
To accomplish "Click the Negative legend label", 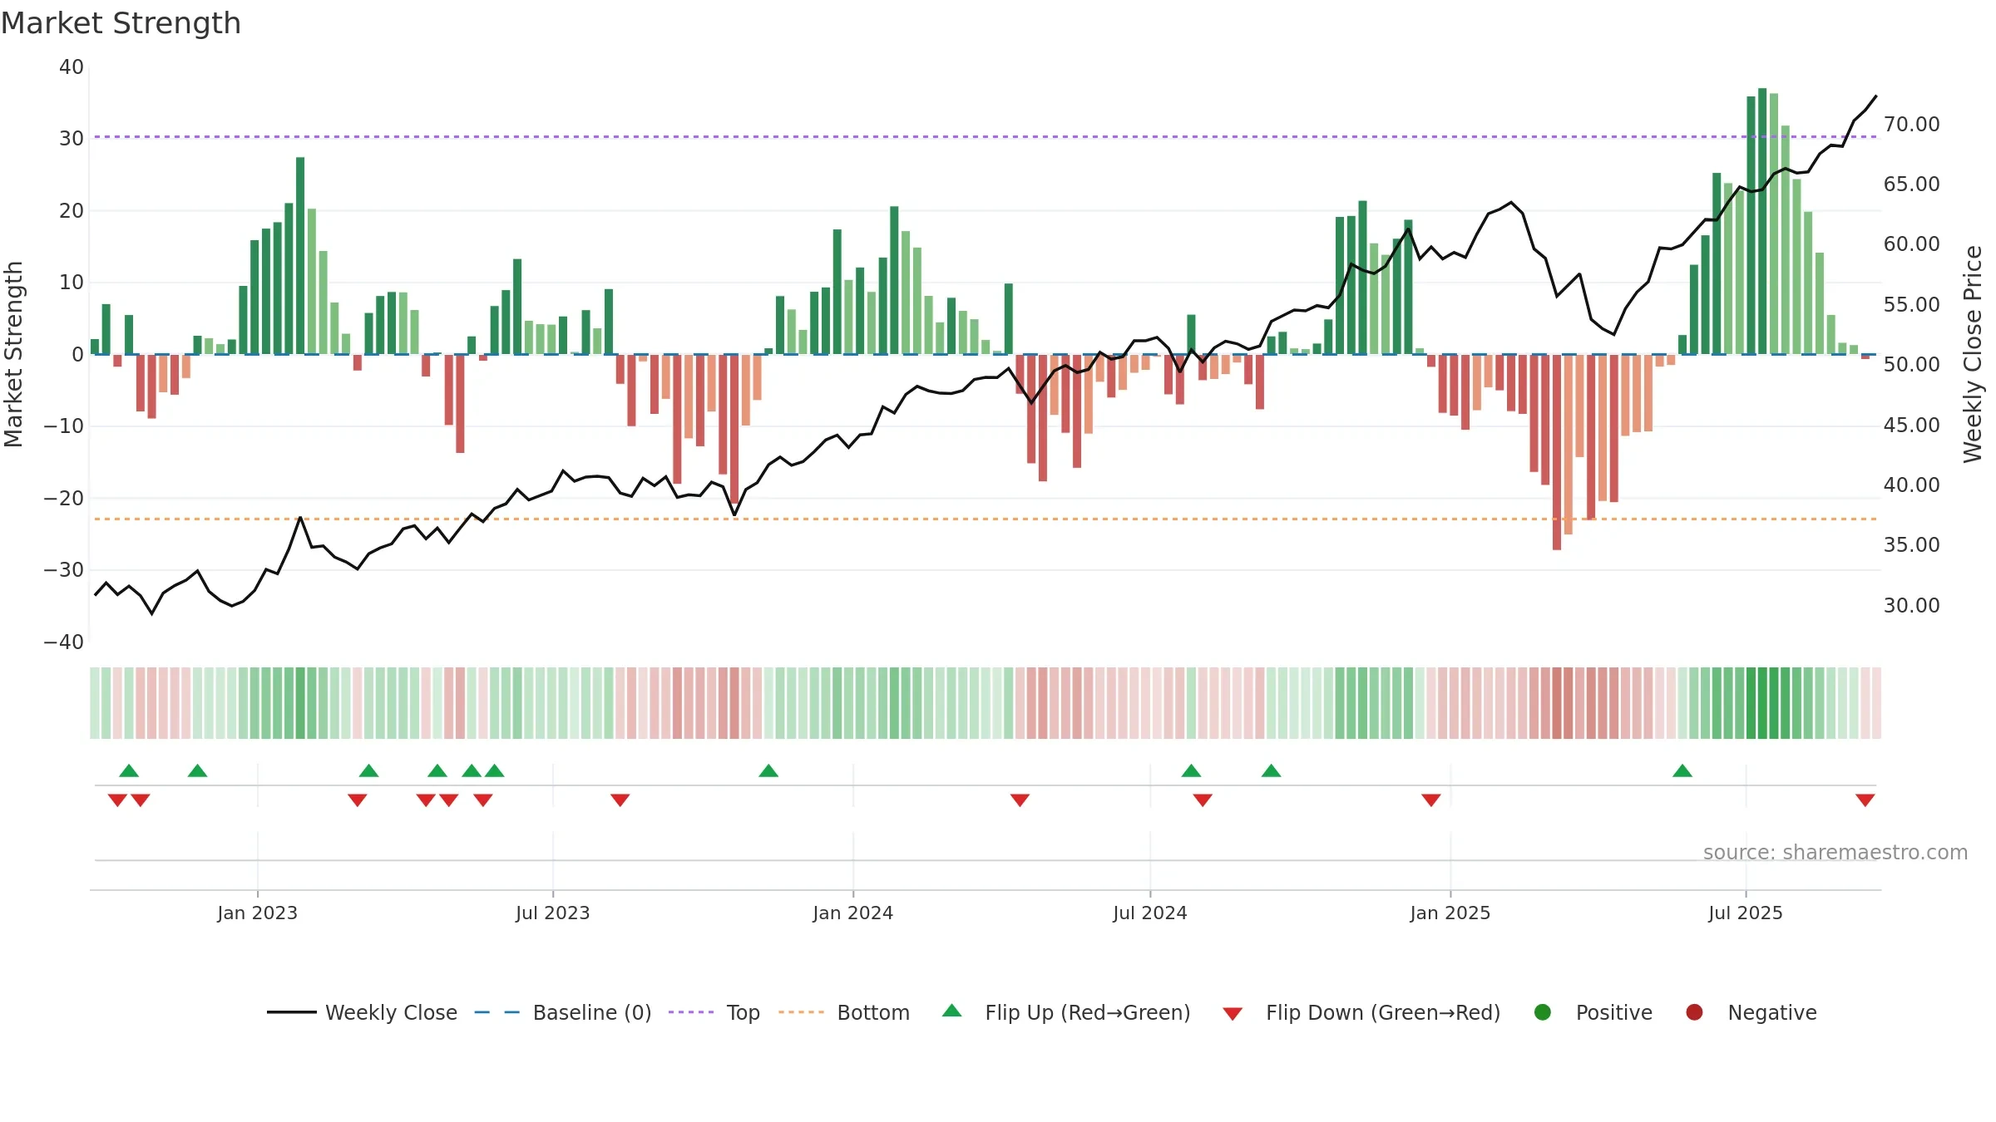I will pyautogui.click(x=1772, y=1012).
